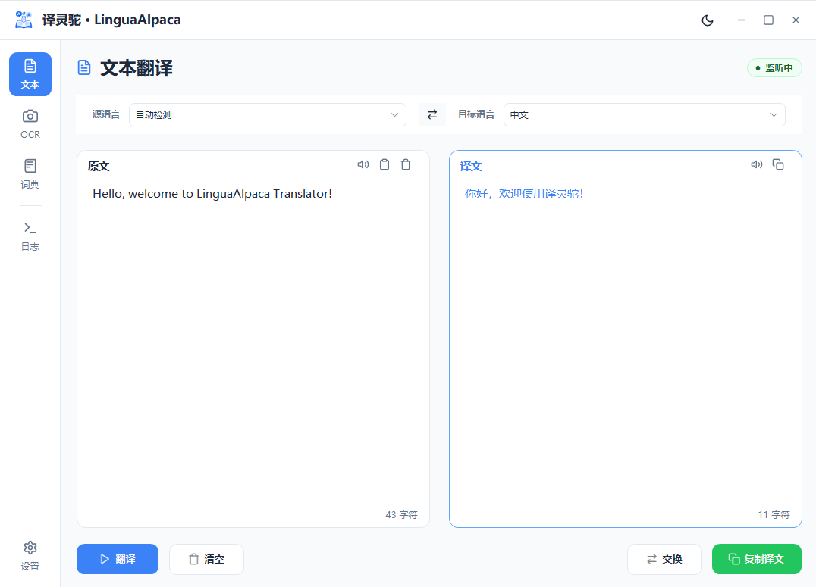Open 设置 settings

click(30, 556)
